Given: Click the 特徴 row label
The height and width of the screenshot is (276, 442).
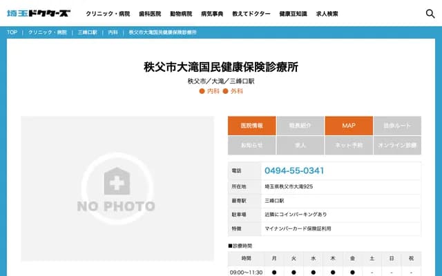Looking at the screenshot, I should coord(236,228).
